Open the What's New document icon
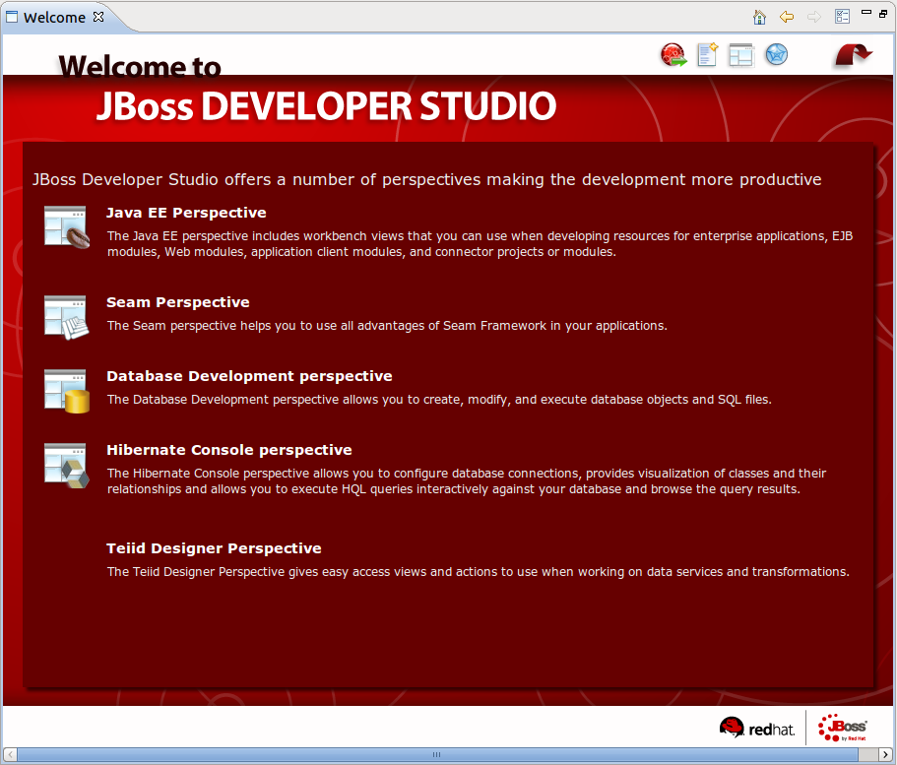 [708, 55]
